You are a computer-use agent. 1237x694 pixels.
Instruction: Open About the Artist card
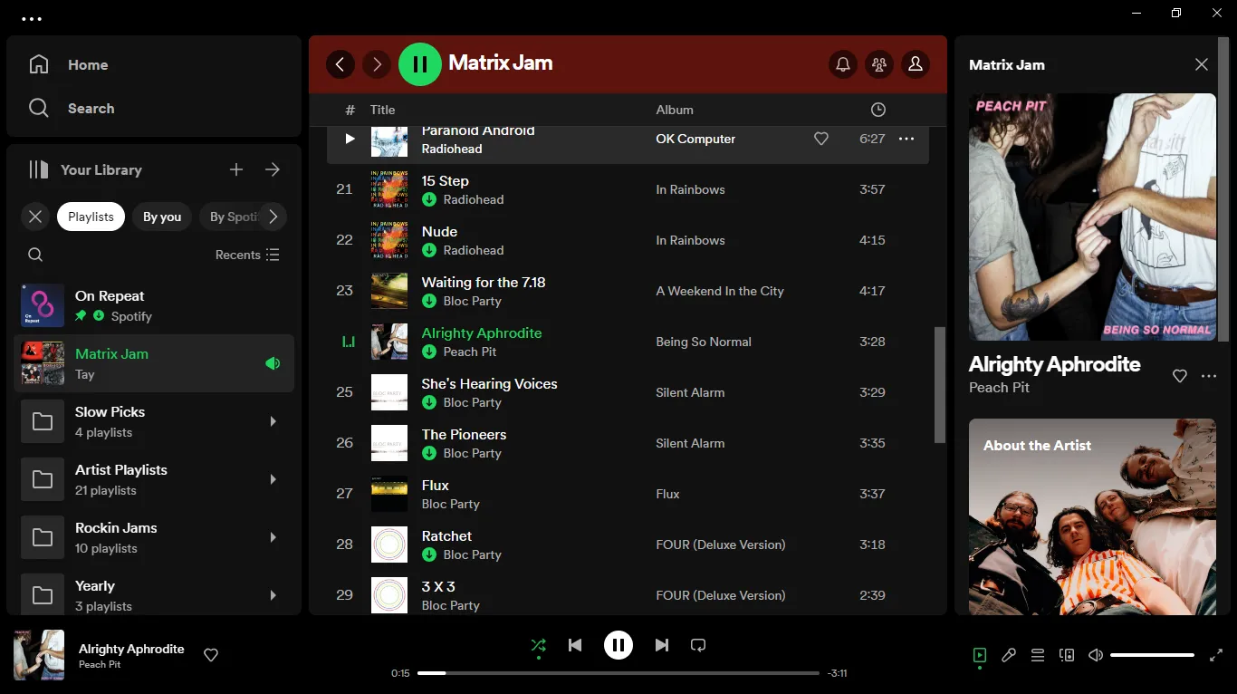tap(1092, 516)
